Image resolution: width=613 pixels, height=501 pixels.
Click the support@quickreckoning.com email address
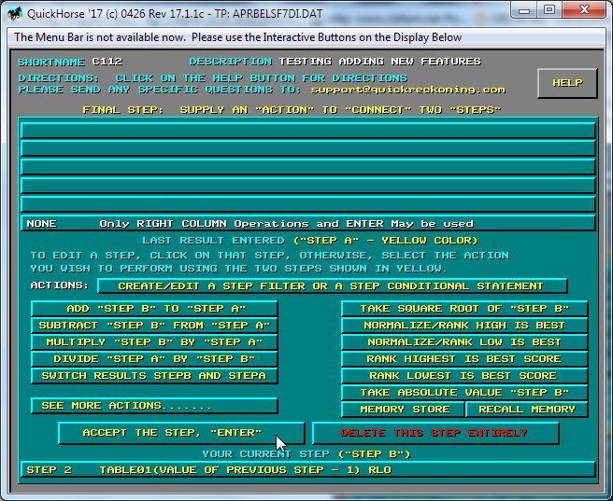(407, 90)
